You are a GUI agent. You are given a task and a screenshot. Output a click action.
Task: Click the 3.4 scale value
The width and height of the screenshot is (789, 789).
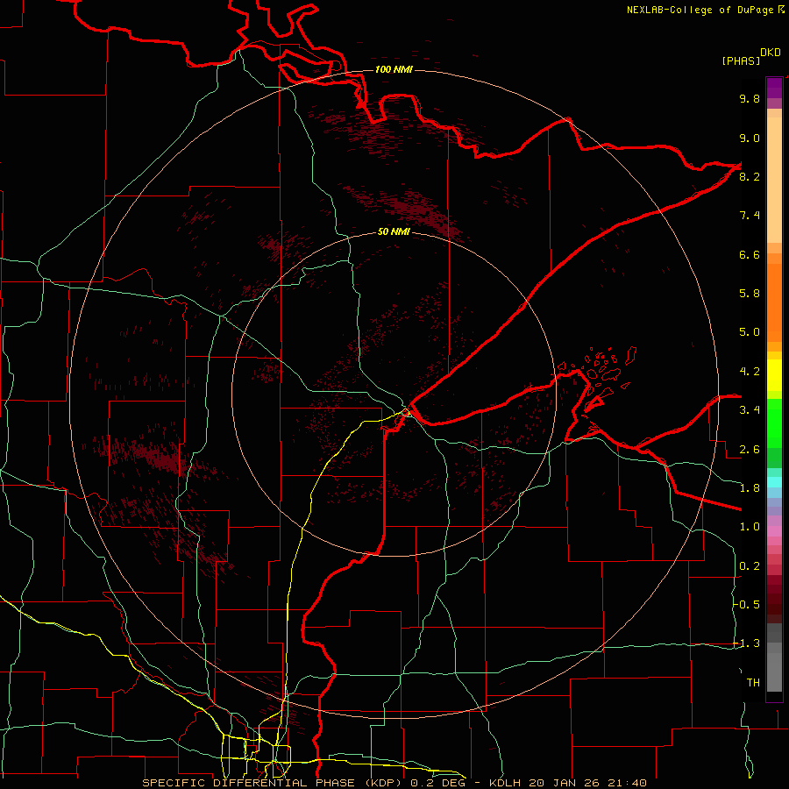[x=750, y=410]
